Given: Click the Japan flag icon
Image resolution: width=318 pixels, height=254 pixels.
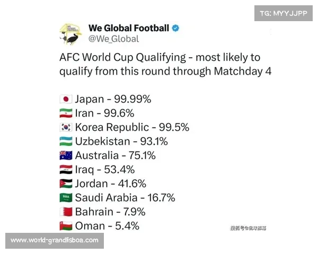Looking at the screenshot, I should pyautogui.click(x=66, y=99).
